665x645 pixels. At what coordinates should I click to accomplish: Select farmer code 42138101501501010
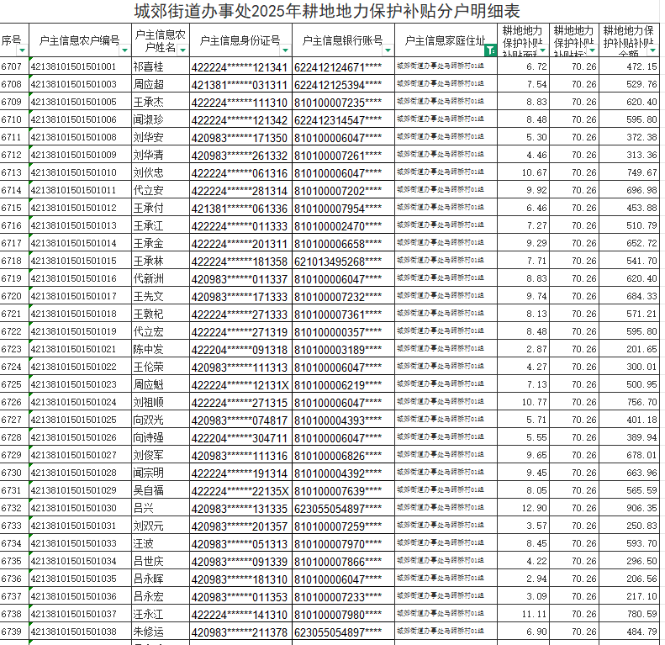[x=80, y=172]
